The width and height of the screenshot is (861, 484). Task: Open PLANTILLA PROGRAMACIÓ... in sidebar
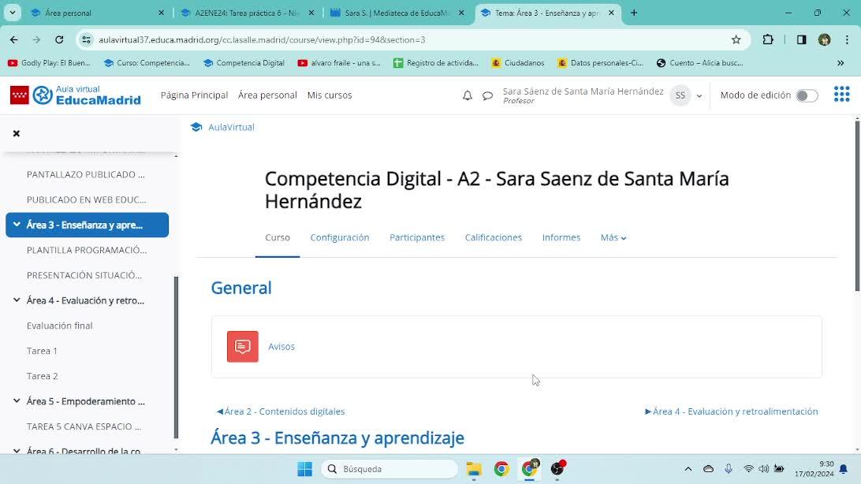[87, 250]
